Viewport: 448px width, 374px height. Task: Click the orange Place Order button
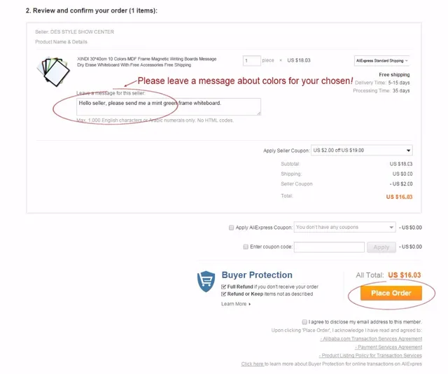(x=391, y=293)
